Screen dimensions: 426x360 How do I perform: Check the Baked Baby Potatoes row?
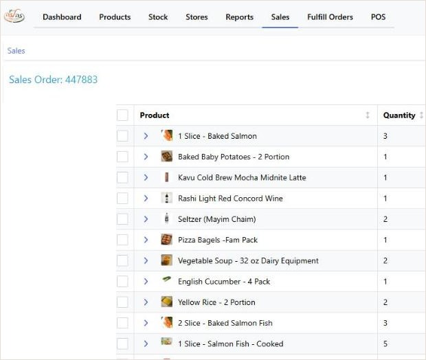pos(122,157)
